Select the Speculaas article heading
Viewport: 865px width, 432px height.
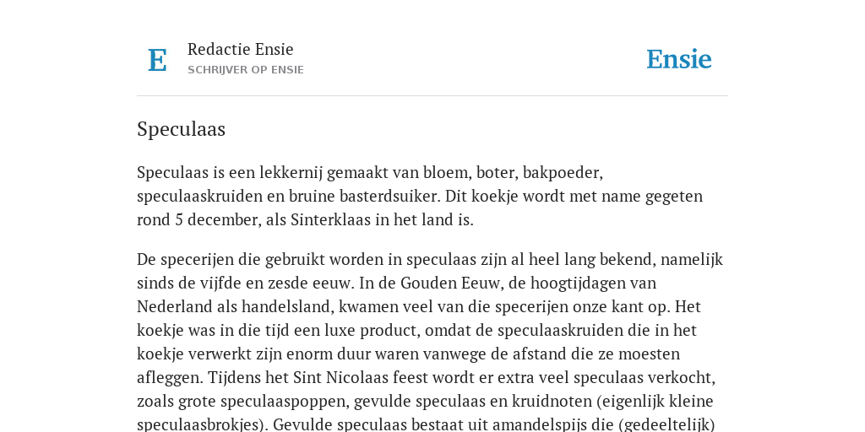point(181,129)
